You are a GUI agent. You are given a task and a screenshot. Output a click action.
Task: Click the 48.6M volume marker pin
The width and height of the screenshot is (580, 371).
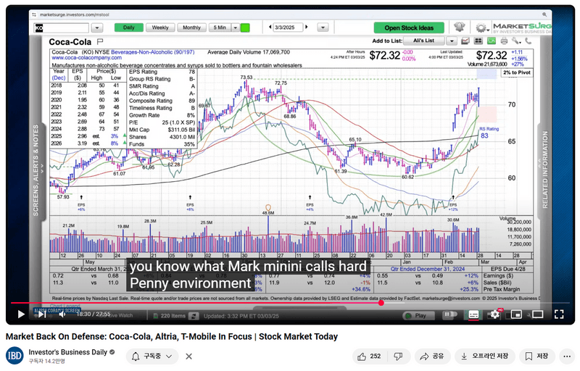268,209
